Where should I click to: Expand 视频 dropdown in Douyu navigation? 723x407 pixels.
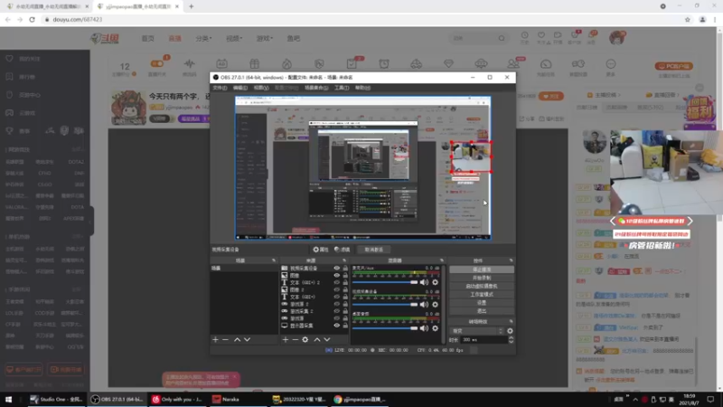click(234, 38)
